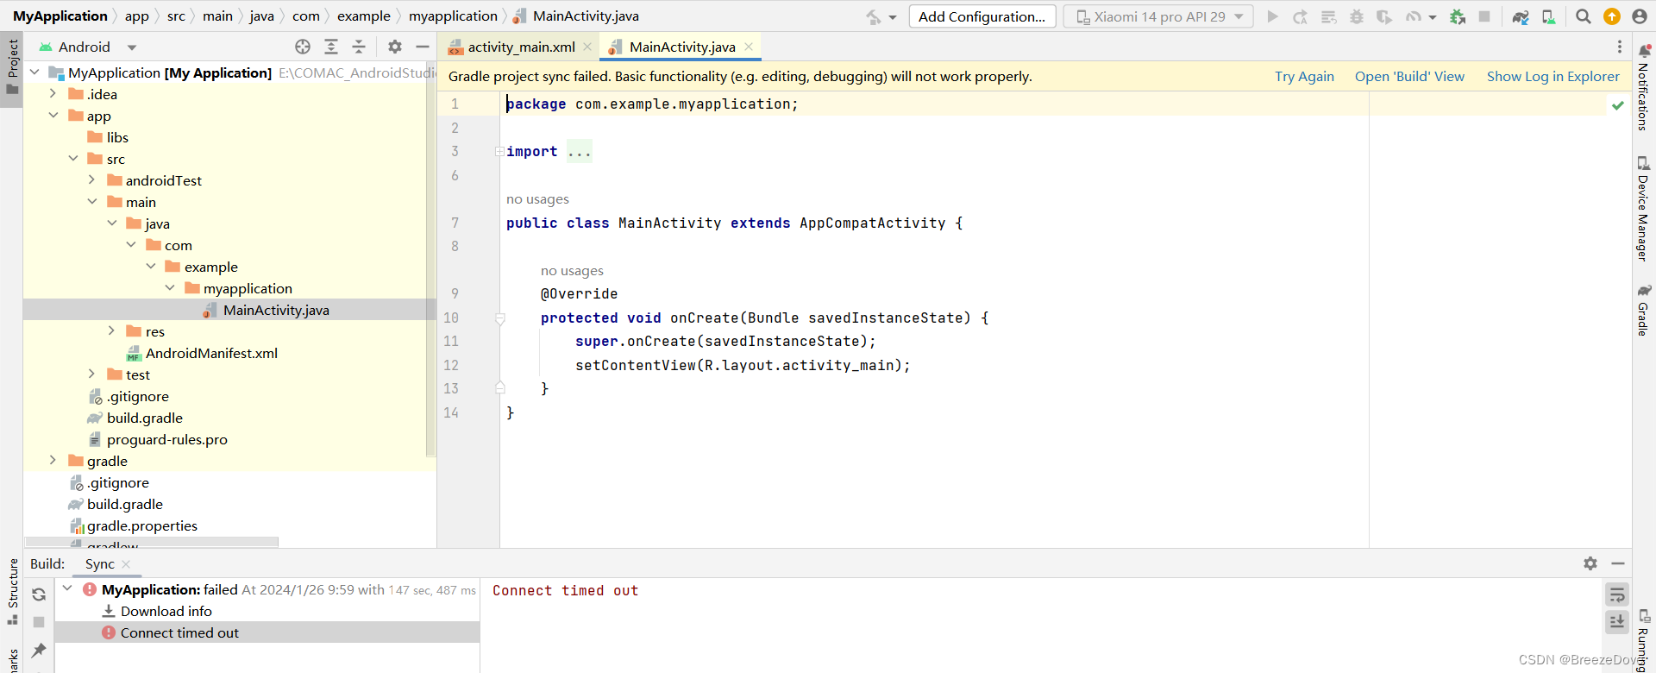The height and width of the screenshot is (673, 1656).
Task: Rerun sync with the refresh icon in Build panel
Action: tap(39, 594)
